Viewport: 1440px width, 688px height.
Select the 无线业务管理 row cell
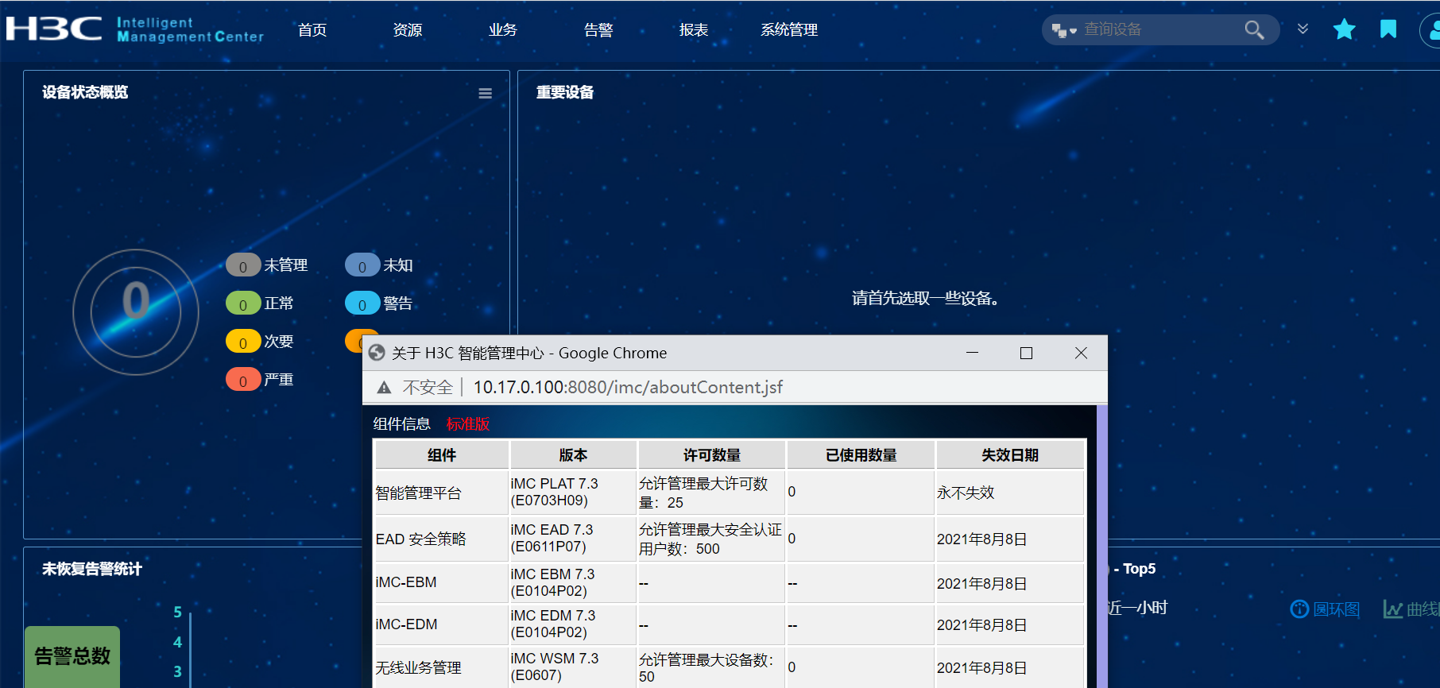[442, 667]
